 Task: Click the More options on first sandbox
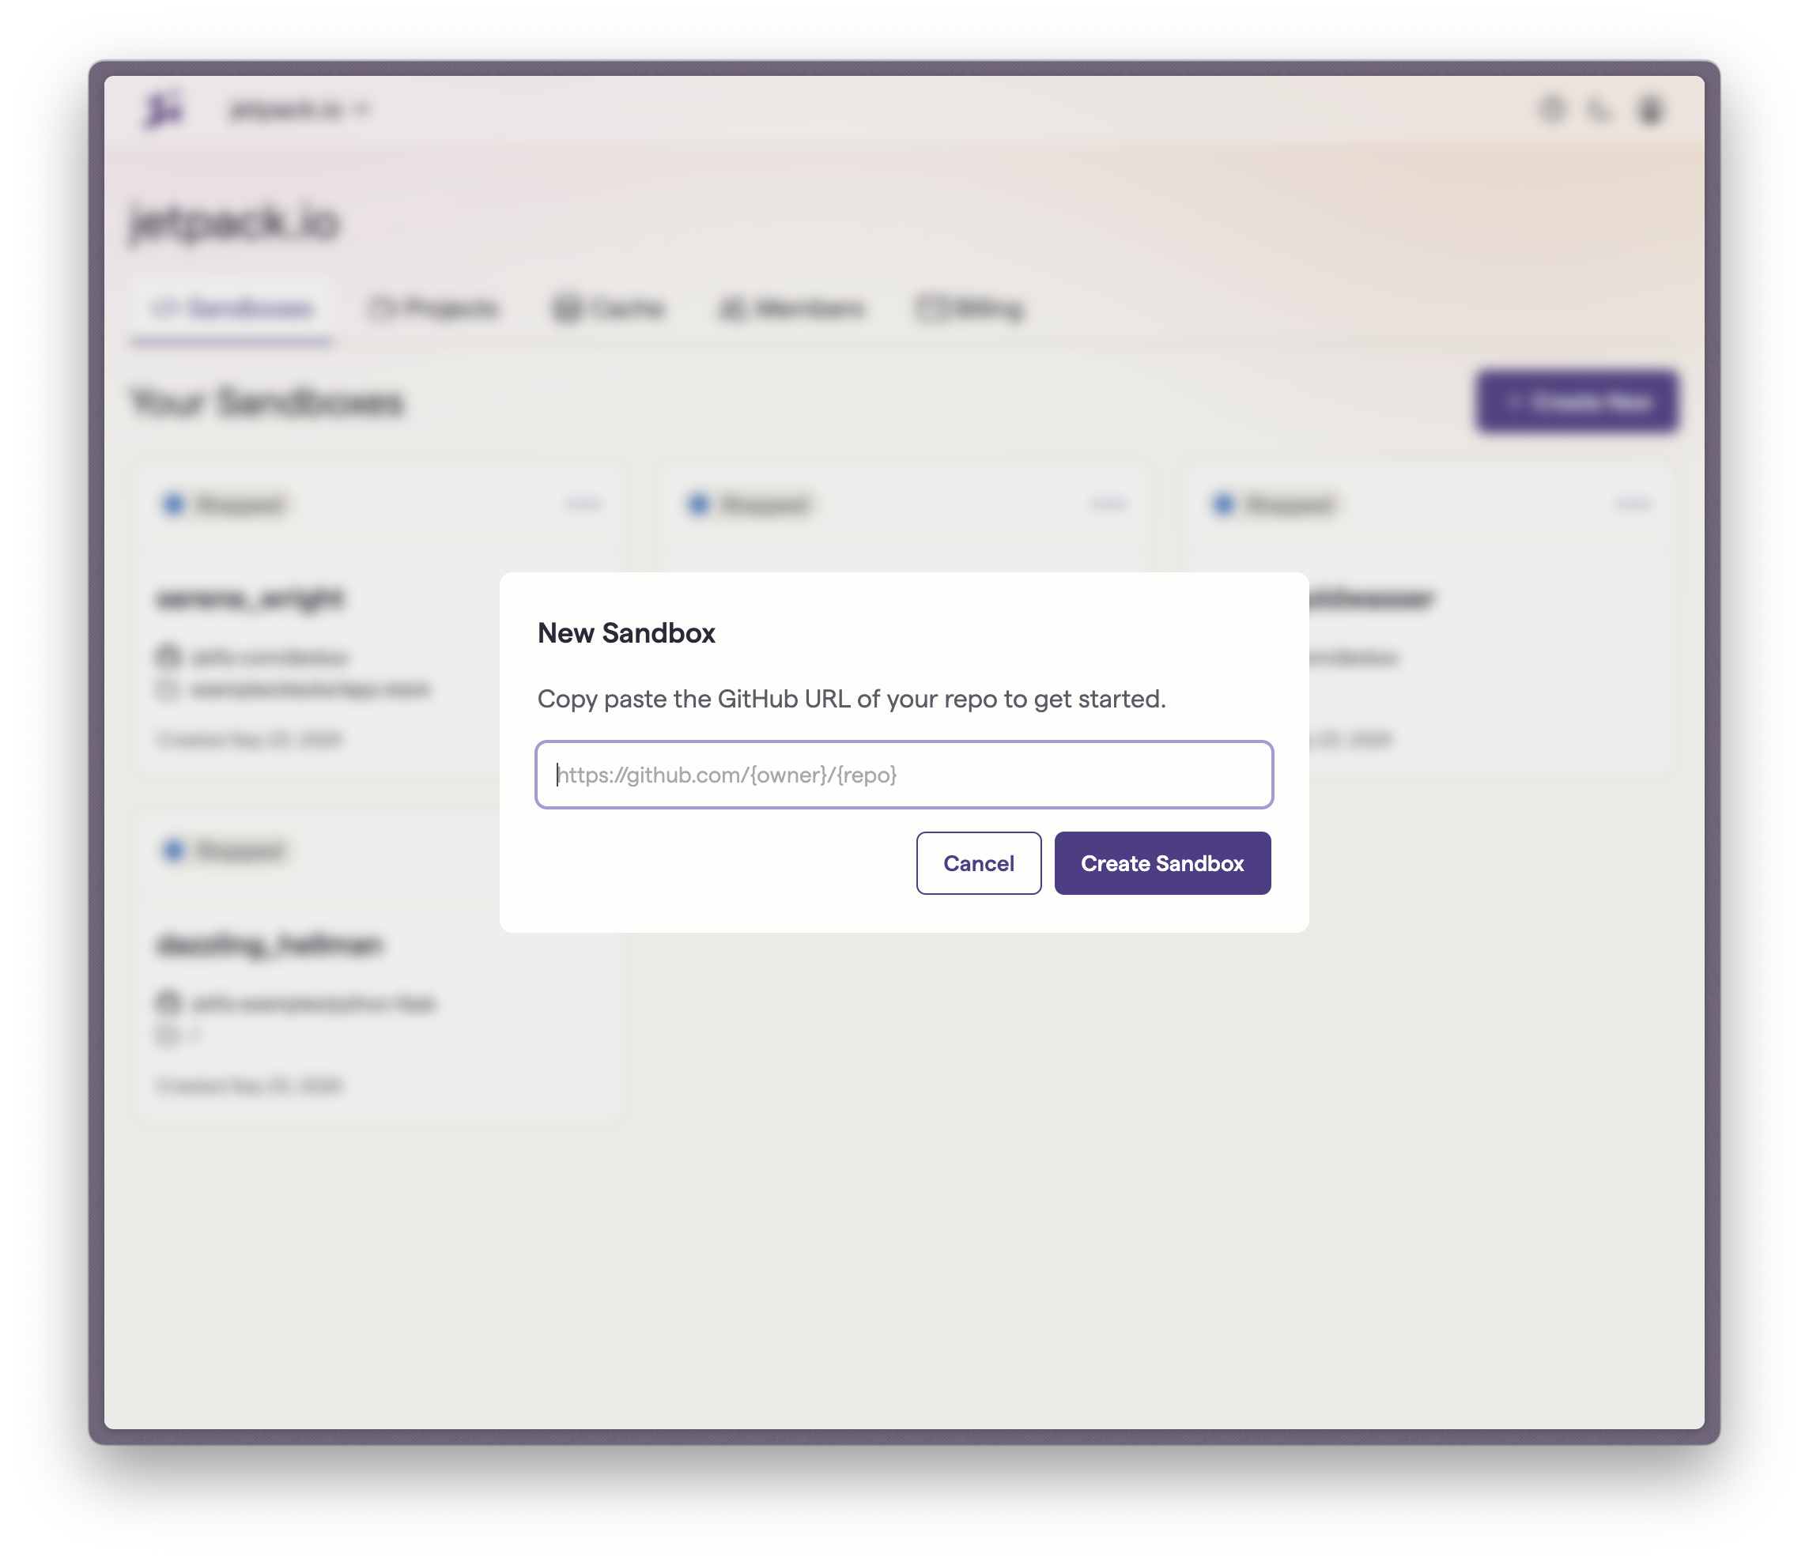pyautogui.click(x=581, y=504)
